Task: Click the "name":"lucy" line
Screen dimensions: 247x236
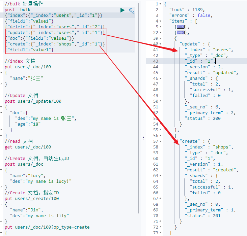Action: point(28,176)
